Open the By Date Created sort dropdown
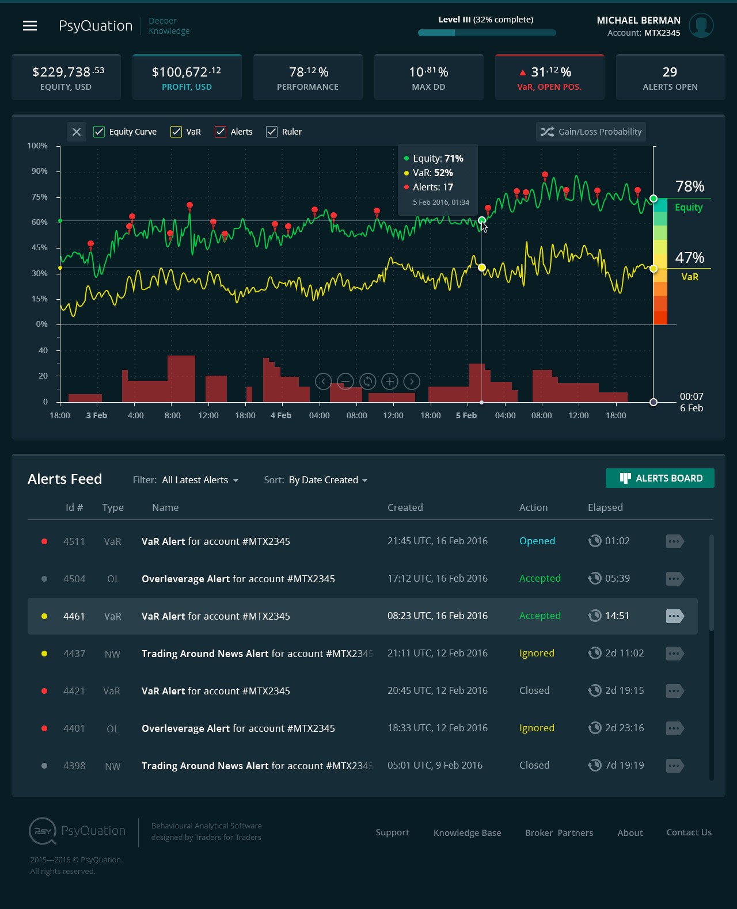Image resolution: width=737 pixels, height=909 pixels. (328, 480)
